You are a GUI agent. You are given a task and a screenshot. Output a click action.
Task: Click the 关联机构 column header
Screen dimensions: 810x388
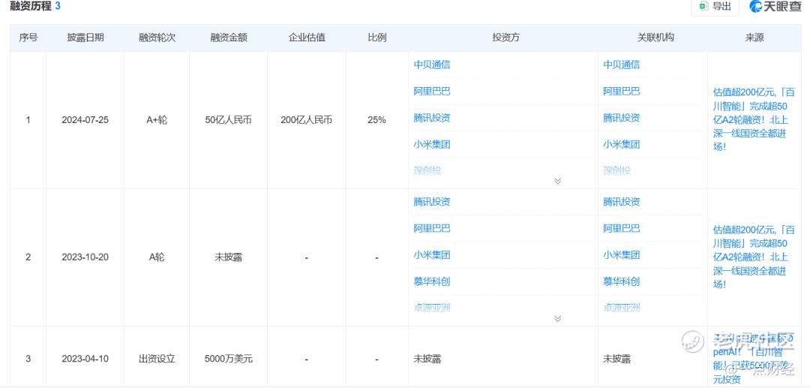(655, 38)
